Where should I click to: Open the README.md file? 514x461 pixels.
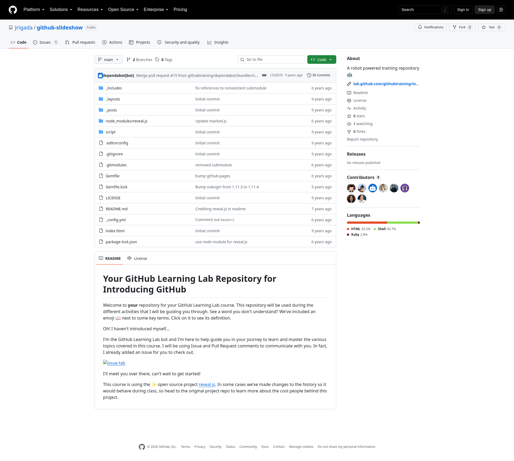(116, 209)
